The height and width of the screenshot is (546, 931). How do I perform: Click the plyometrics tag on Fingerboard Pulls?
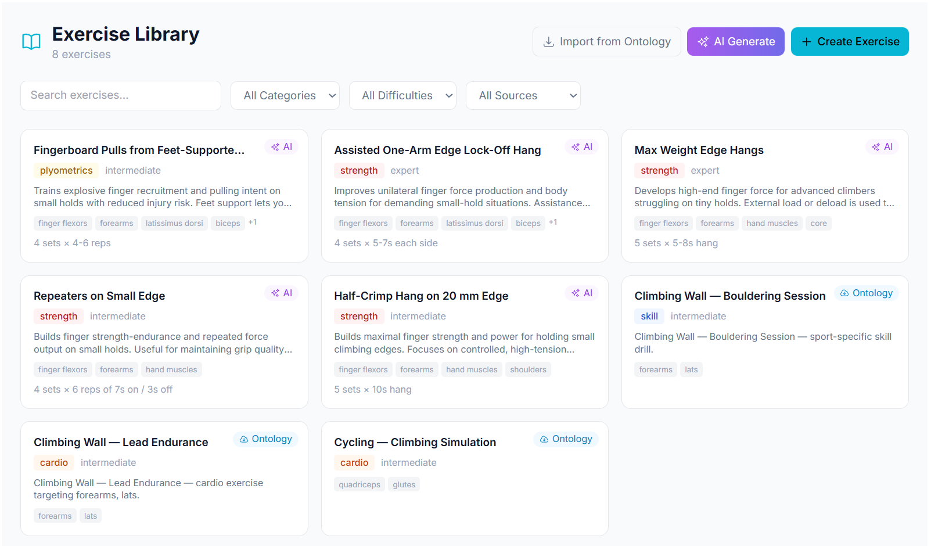[x=66, y=171]
